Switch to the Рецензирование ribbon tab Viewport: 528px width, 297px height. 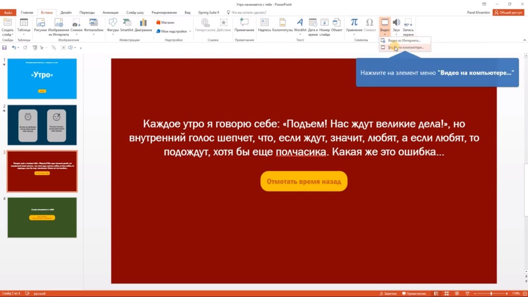[x=163, y=12]
